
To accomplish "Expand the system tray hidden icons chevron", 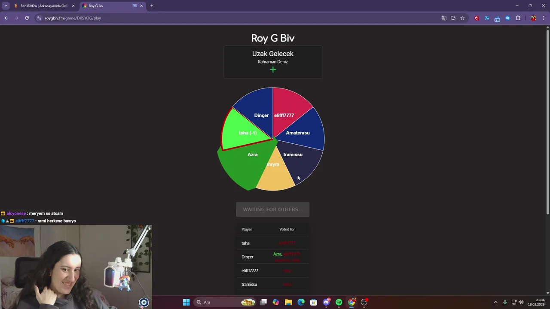I will coord(495,302).
